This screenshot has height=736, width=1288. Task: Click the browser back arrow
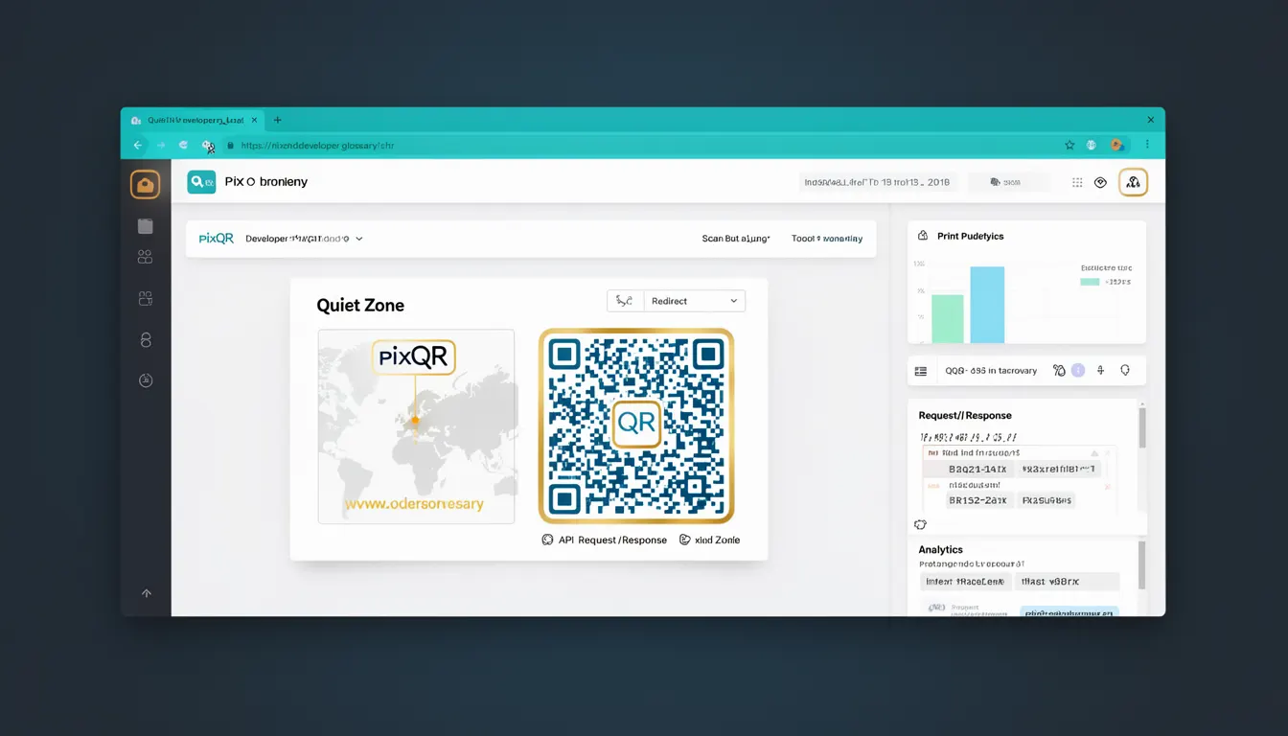138,146
